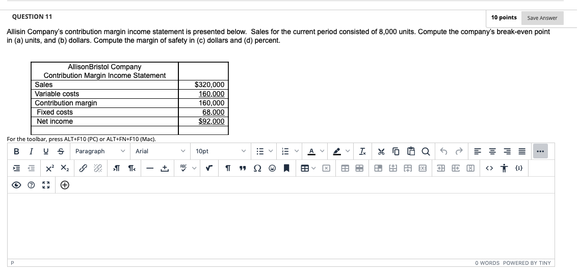This screenshot has height=275, width=579.
Task: Delete the table column
Action: tap(470, 169)
